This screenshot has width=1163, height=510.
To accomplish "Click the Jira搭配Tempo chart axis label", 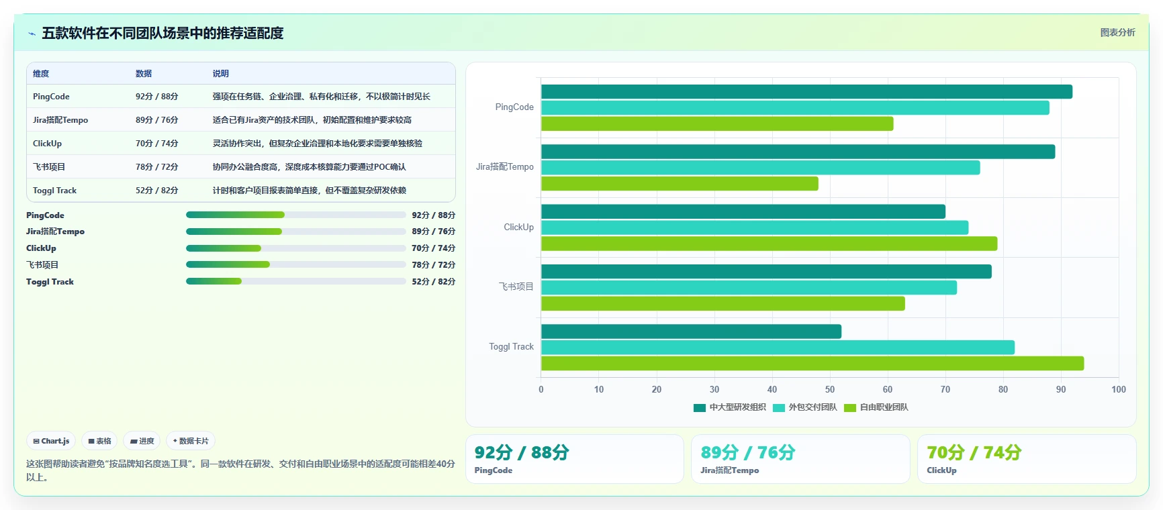I will [x=505, y=167].
